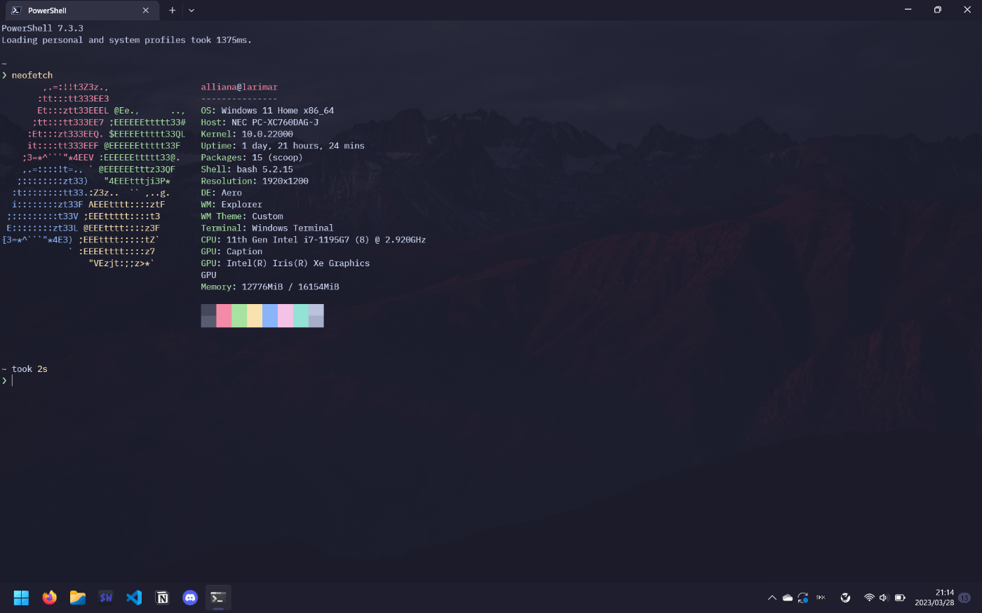Click the round globe tray icon
This screenshot has height=613, width=982.
[x=845, y=598]
